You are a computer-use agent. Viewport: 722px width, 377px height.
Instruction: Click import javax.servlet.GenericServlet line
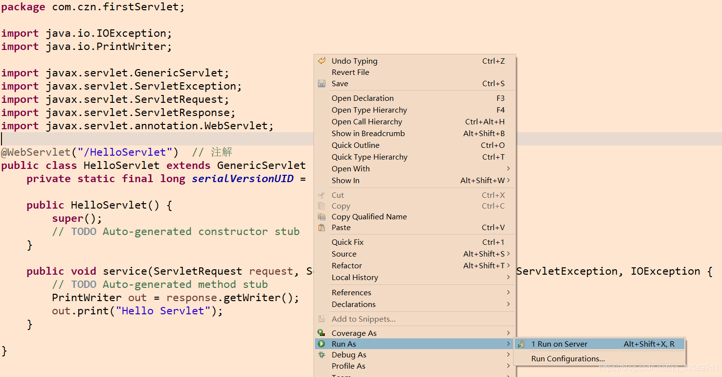coord(115,73)
